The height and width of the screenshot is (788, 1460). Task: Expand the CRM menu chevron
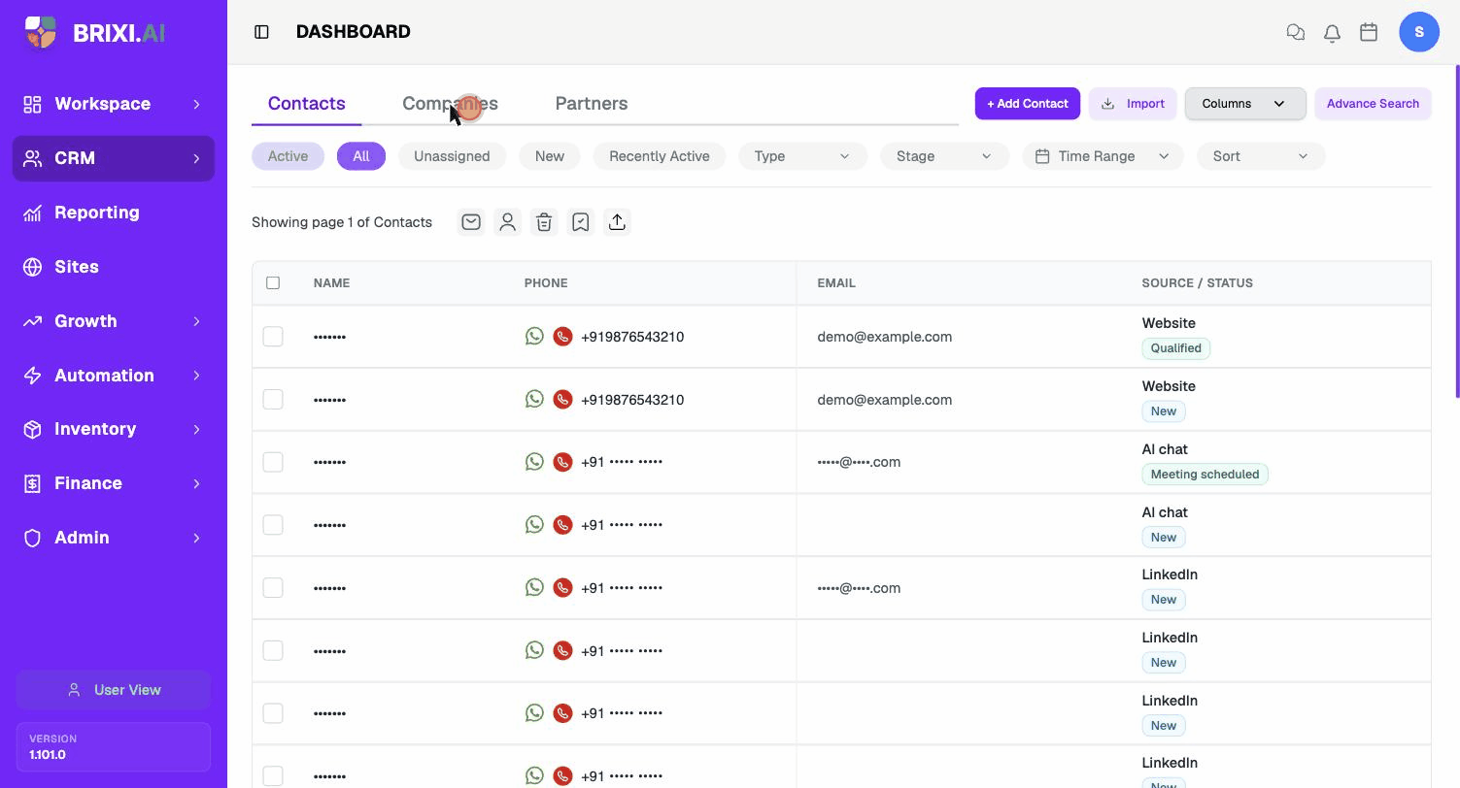click(x=196, y=158)
